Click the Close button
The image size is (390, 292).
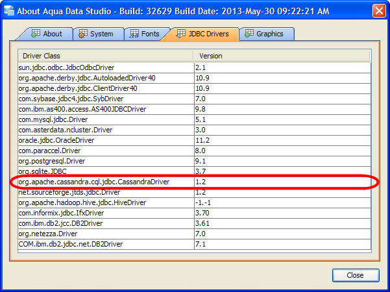point(356,275)
